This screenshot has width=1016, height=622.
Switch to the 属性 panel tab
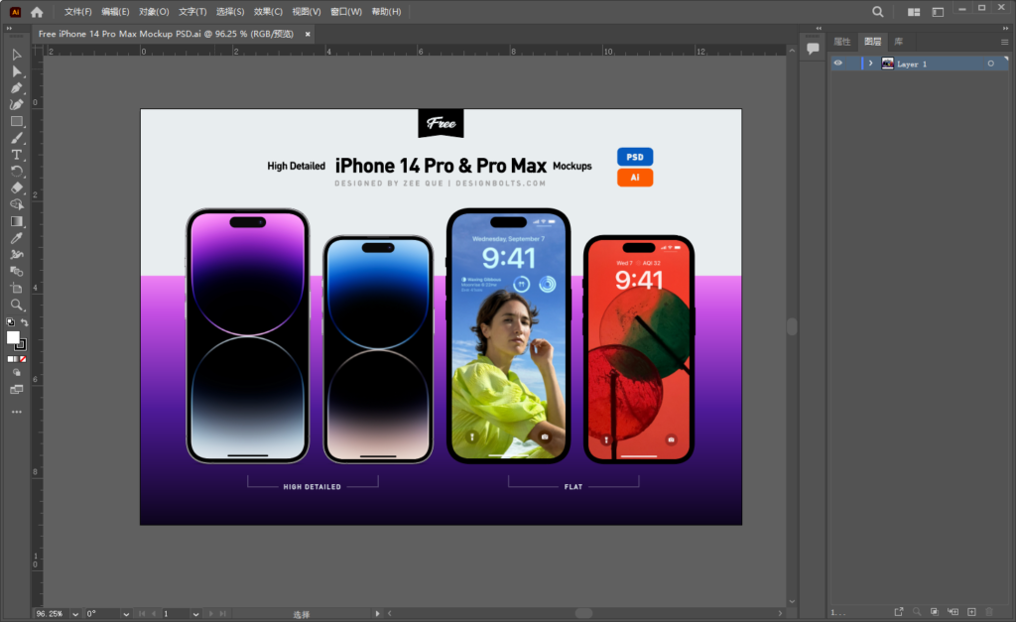[842, 42]
